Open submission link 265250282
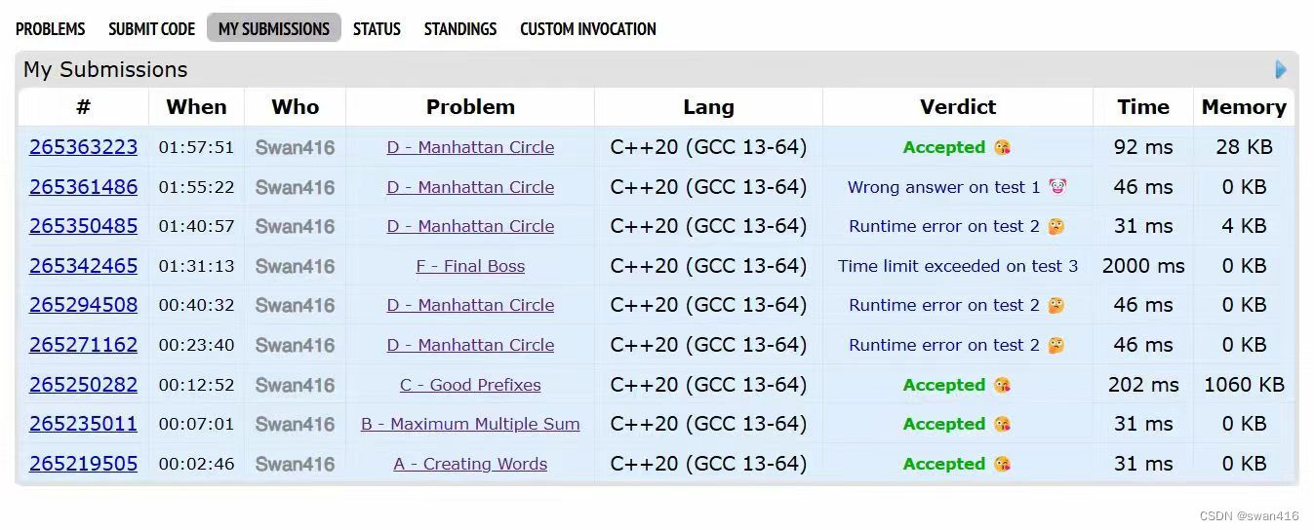Screen dimensions: 1314x530 coord(84,385)
